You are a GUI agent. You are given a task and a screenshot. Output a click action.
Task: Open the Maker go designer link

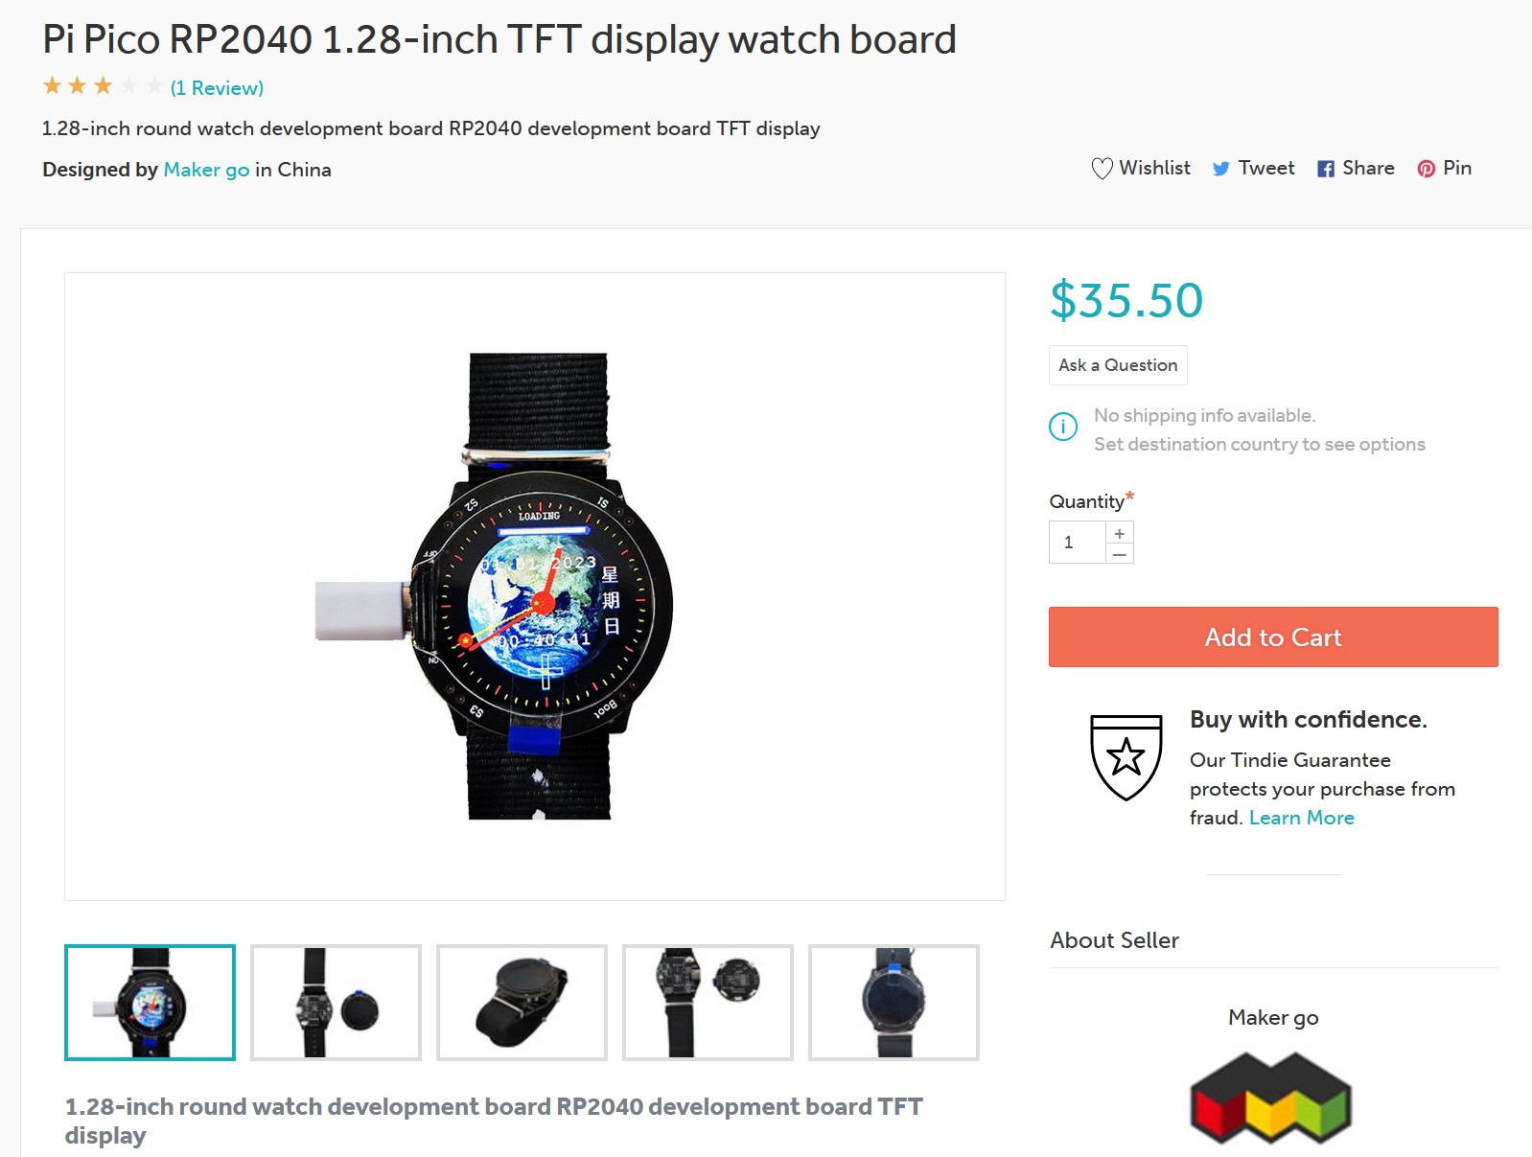pyautogui.click(x=206, y=170)
